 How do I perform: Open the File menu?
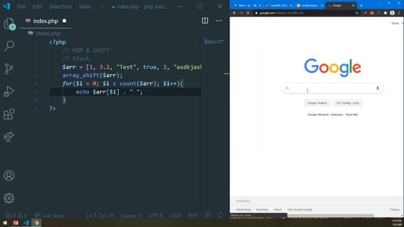pos(21,7)
